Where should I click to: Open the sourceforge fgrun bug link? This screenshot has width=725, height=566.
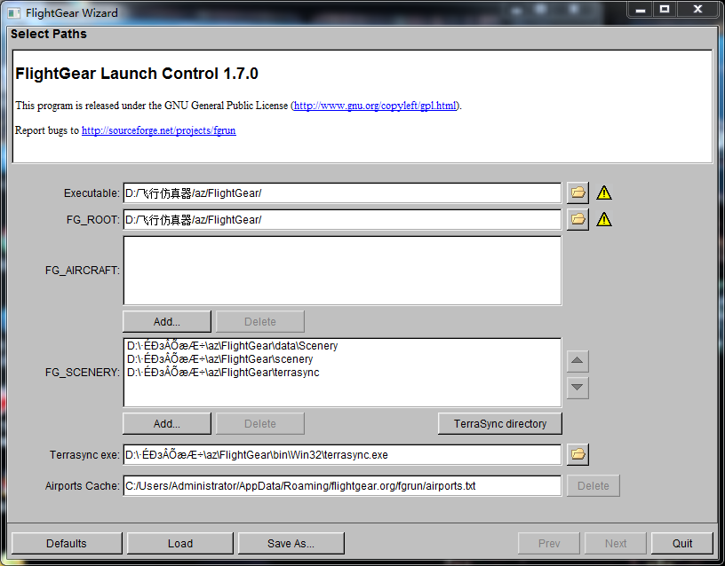pos(158,130)
